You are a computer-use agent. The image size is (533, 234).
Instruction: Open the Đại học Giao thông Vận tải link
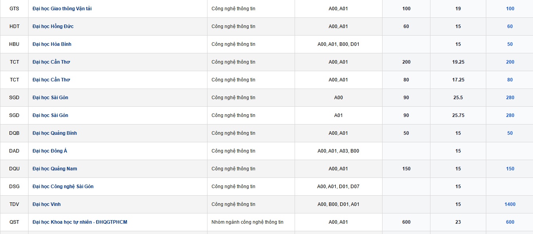62,9
